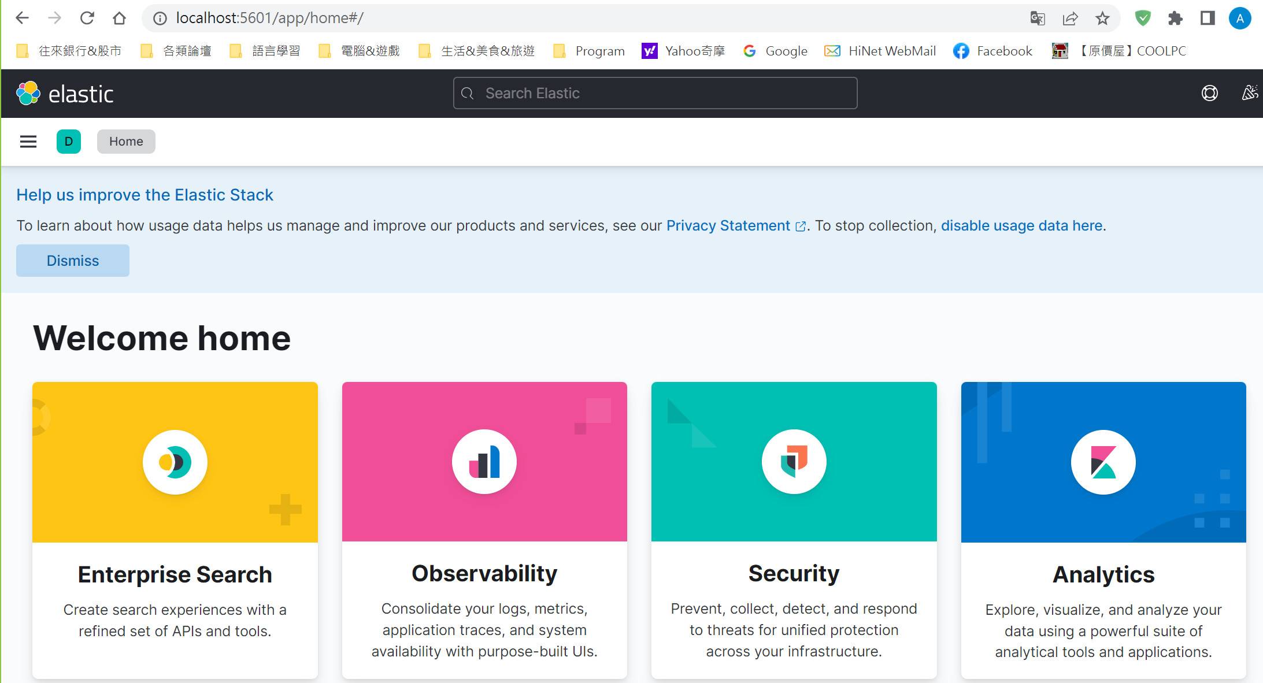1263x683 pixels.
Task: Open the Observability card title
Action: point(484,573)
